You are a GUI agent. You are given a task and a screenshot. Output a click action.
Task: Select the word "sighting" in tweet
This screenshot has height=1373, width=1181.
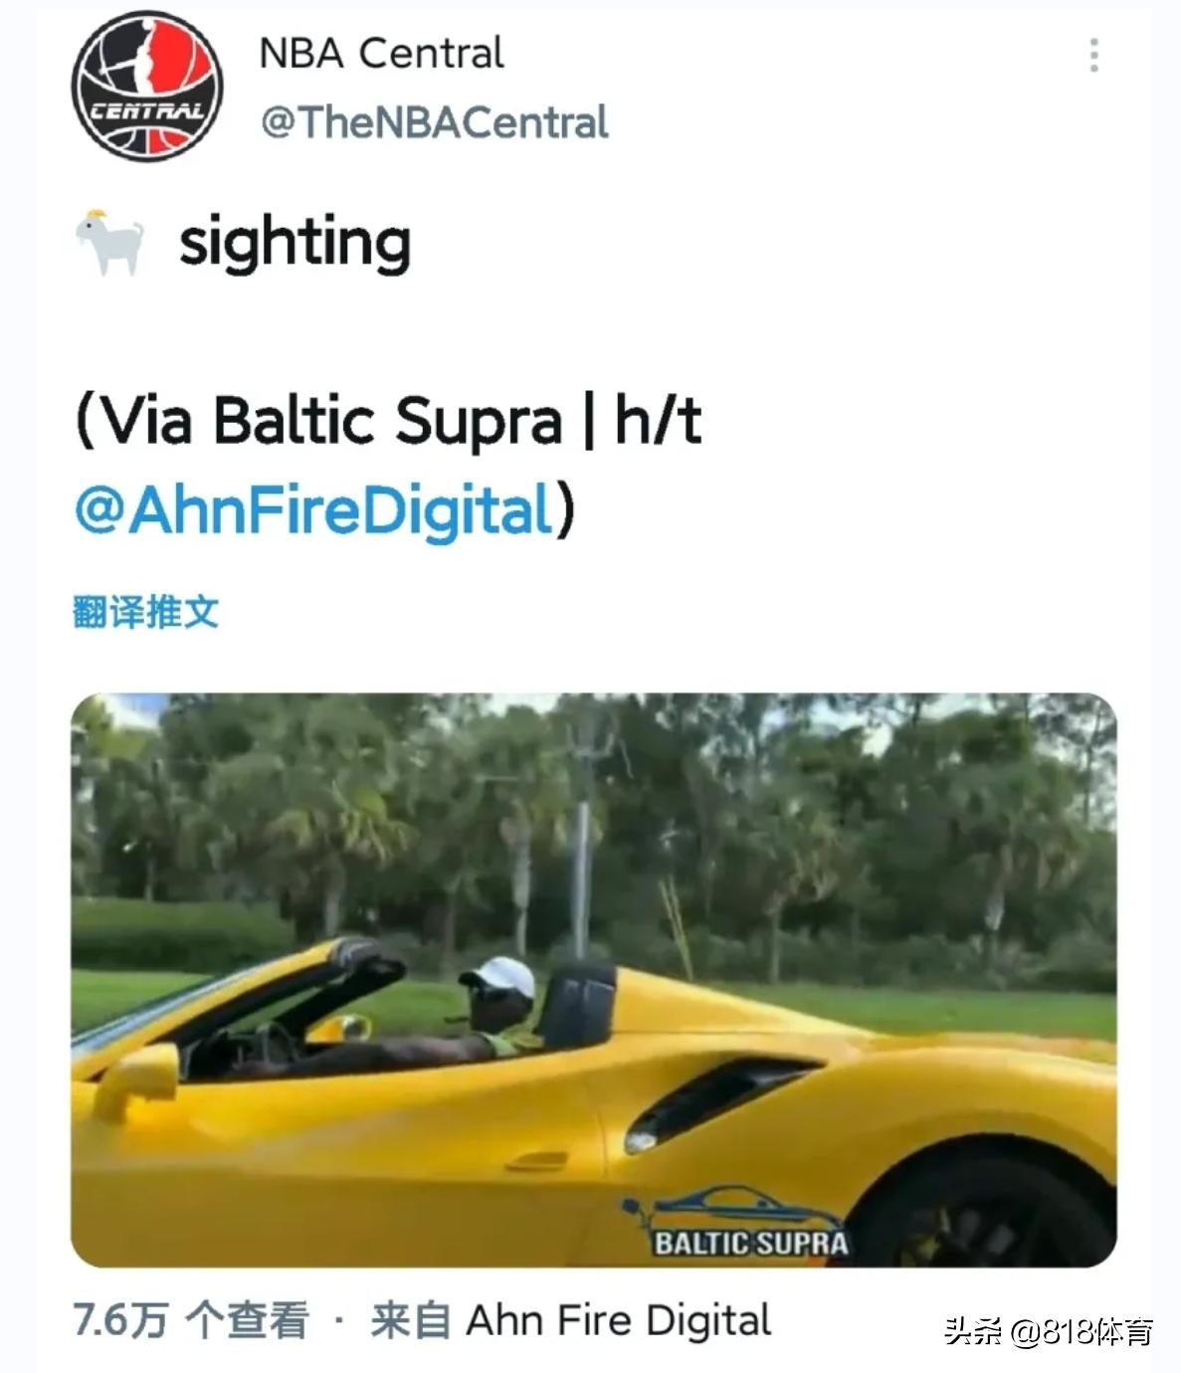[x=295, y=244]
